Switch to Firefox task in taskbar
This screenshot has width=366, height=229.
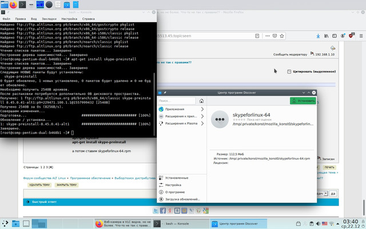(x=124, y=224)
